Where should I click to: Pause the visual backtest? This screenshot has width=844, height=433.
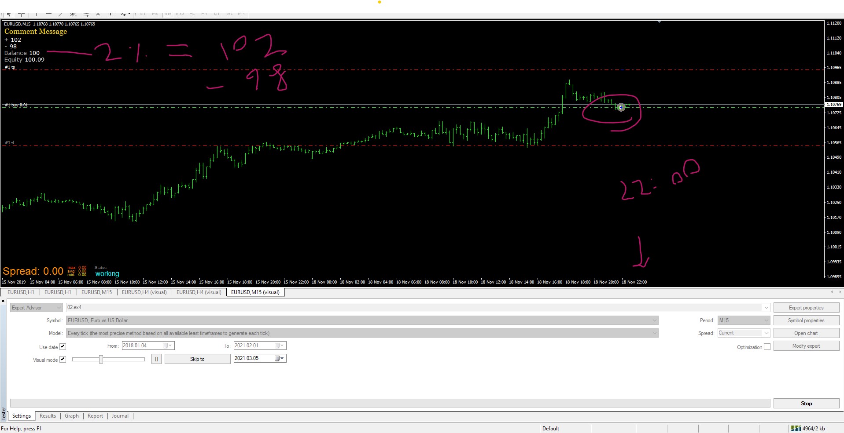point(156,359)
